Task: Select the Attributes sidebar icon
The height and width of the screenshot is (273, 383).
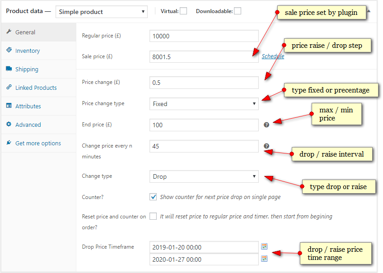Action: [x=10, y=106]
